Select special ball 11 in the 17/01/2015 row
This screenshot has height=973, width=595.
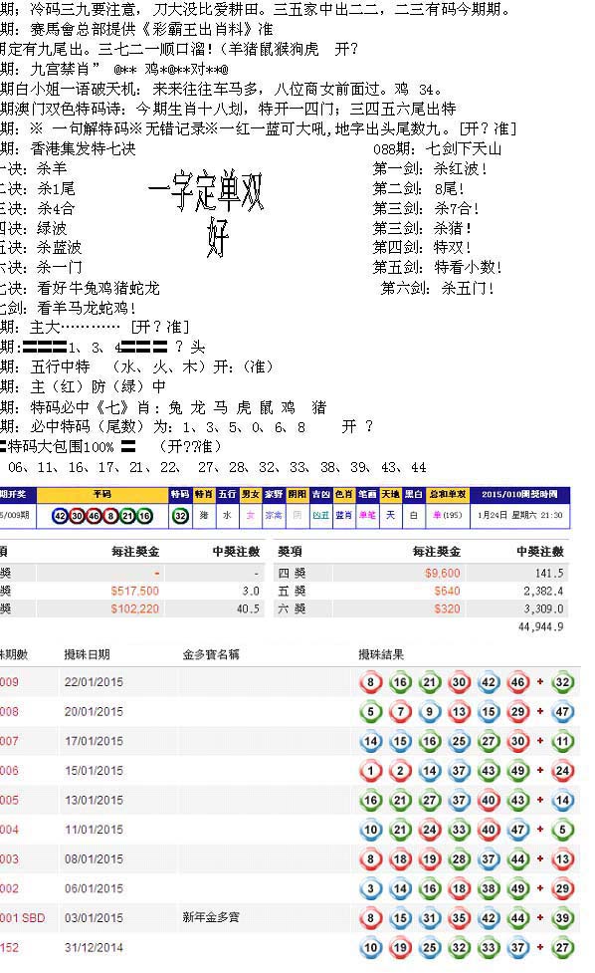(562, 741)
